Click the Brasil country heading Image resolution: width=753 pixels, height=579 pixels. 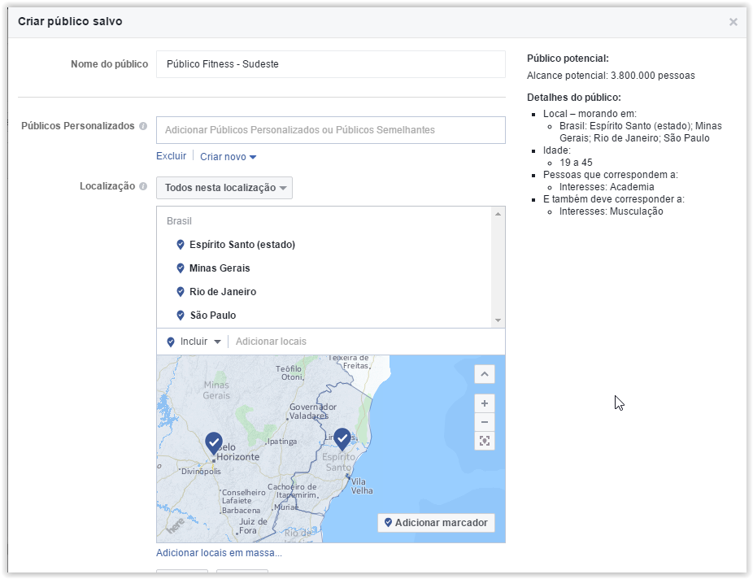179,221
